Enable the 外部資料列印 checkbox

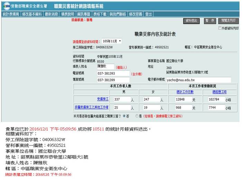coord(220,28)
